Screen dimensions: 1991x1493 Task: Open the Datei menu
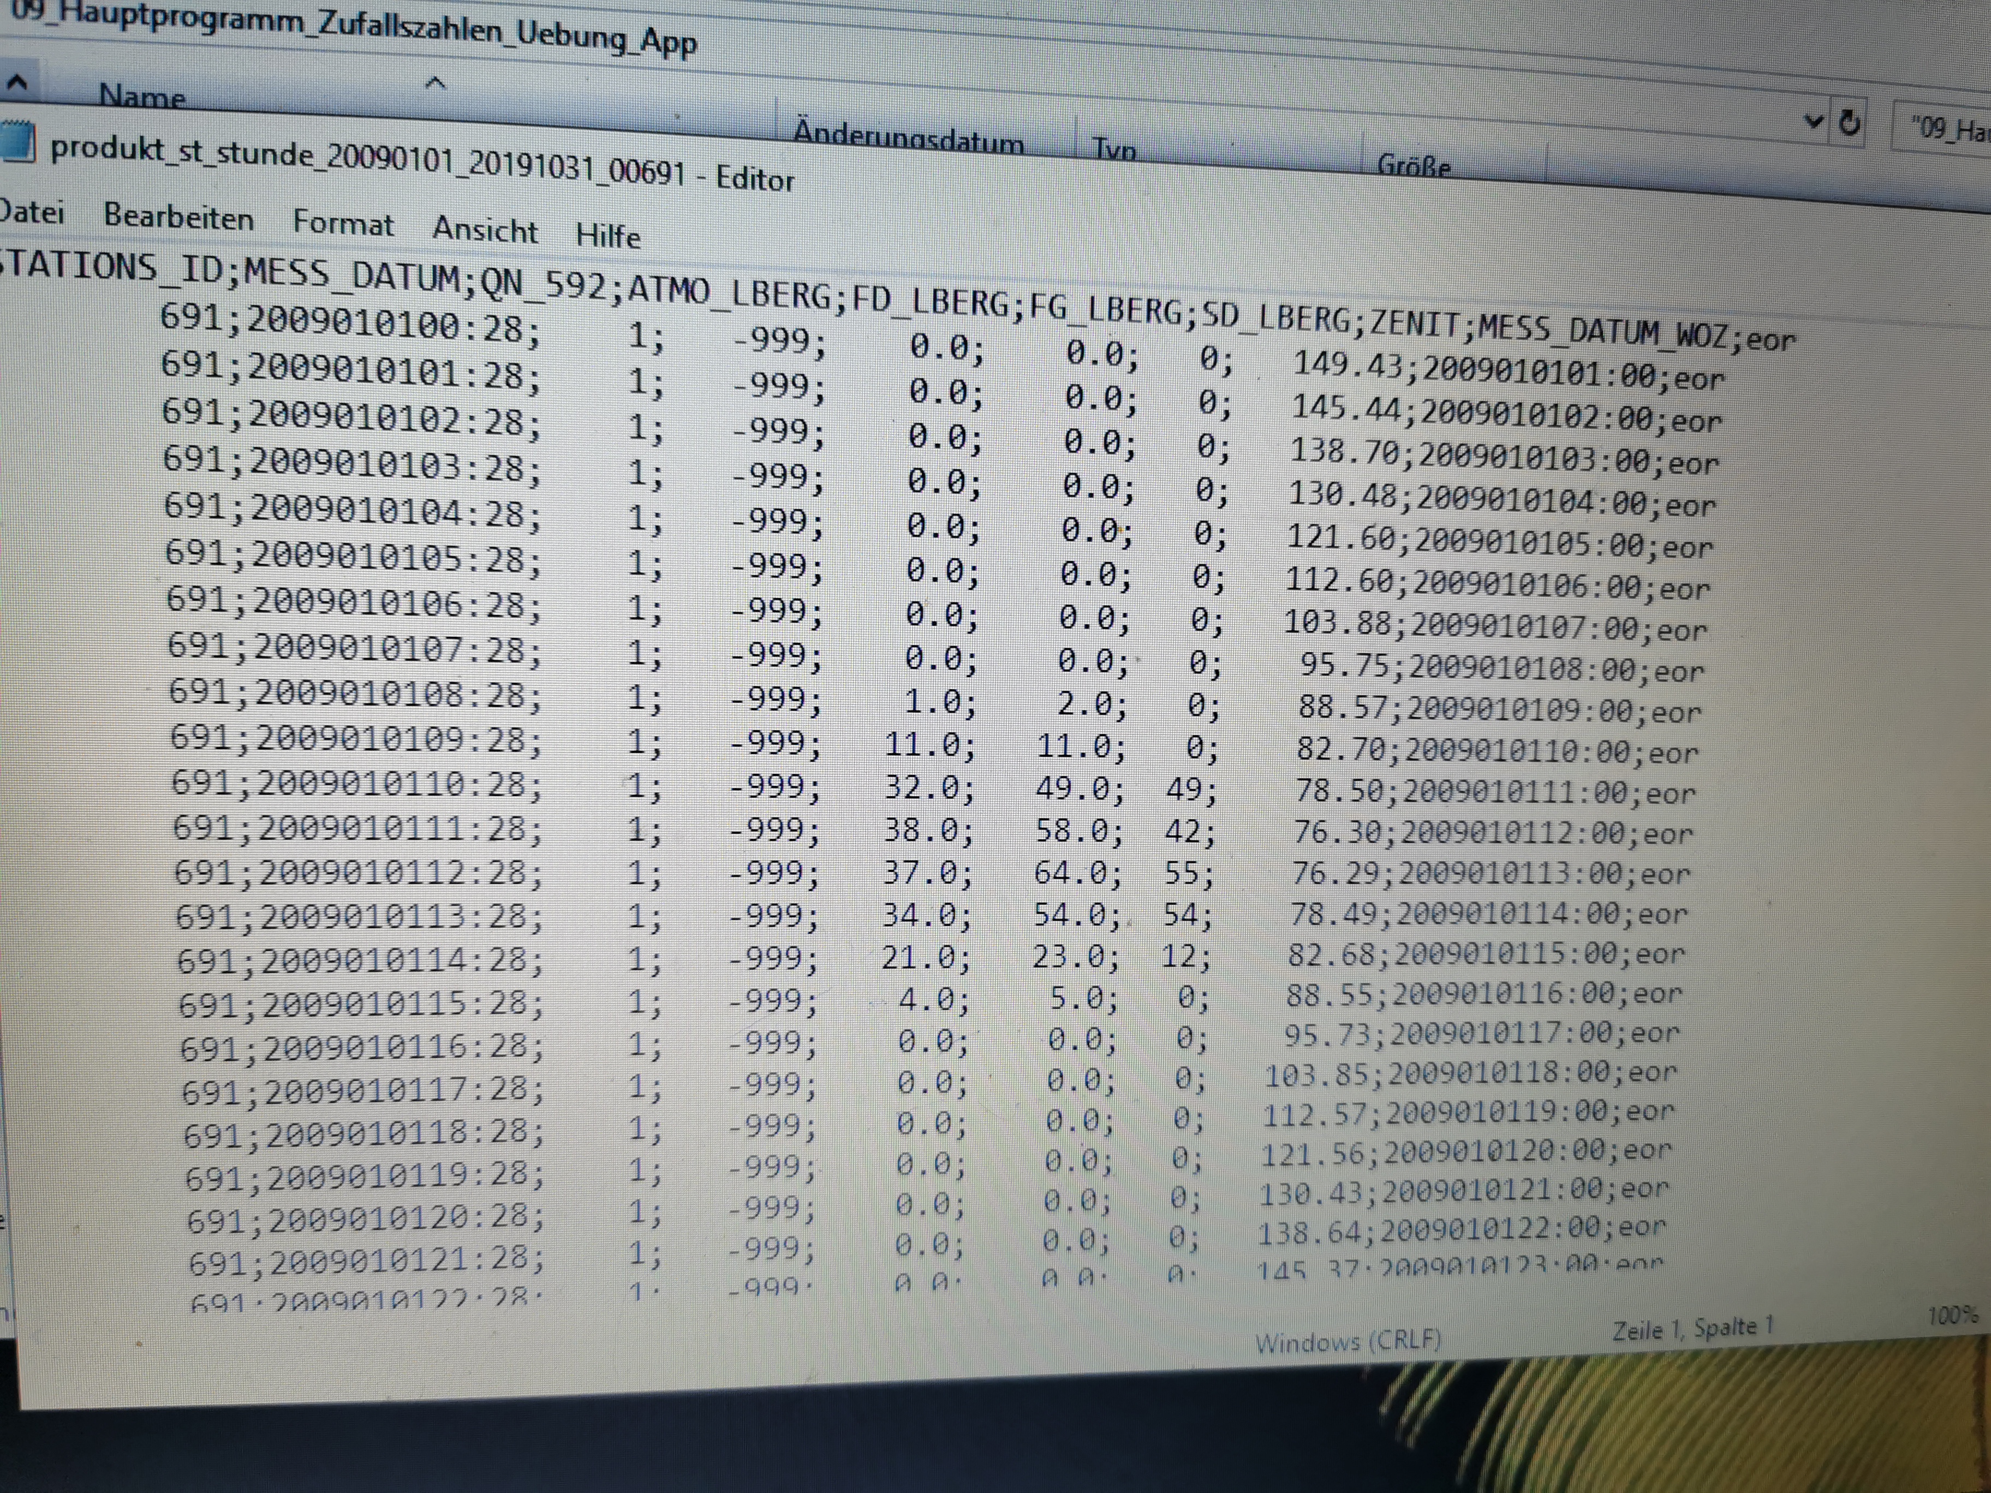(32, 212)
